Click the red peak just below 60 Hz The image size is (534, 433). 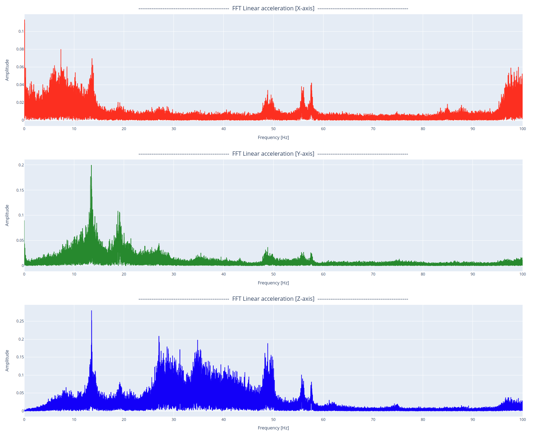(311, 84)
